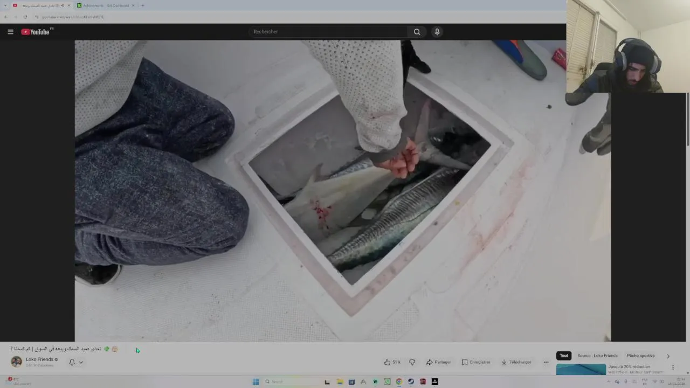690x388 pixels.
Task: Go to the YouTube home logo
Action: pyautogui.click(x=36, y=32)
